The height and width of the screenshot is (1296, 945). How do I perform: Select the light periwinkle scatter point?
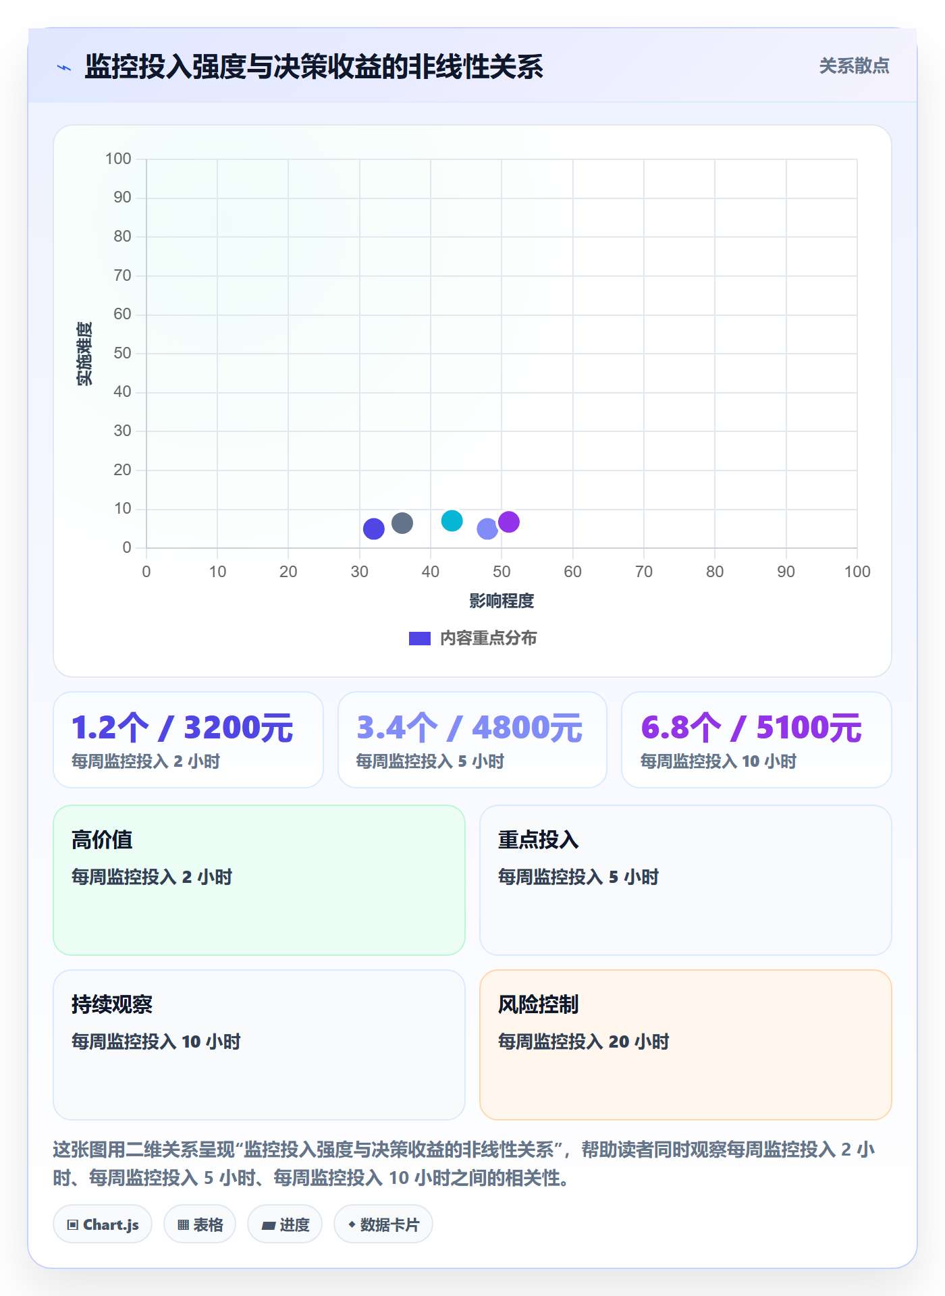click(x=487, y=529)
